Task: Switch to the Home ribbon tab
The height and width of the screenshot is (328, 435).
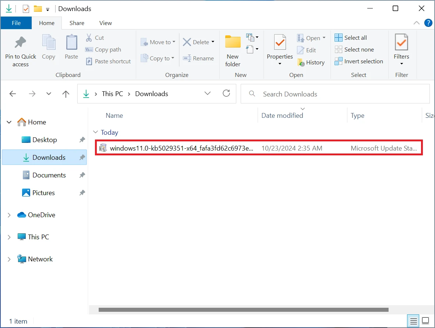Action: click(47, 23)
